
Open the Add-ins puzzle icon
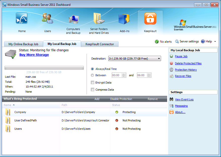pyautogui.click(x=124, y=19)
